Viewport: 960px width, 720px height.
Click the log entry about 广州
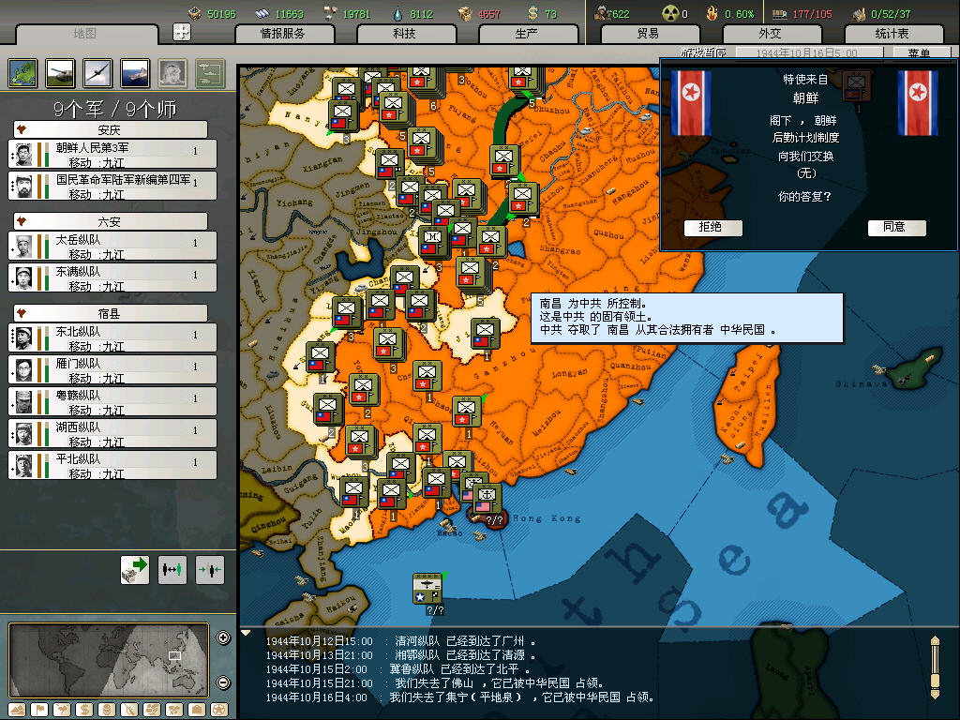pos(401,641)
